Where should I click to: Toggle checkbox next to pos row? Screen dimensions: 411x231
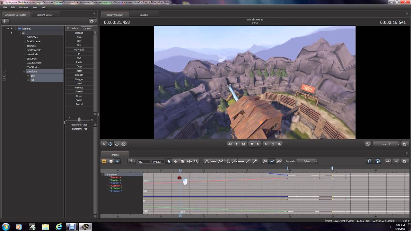coord(4,75)
